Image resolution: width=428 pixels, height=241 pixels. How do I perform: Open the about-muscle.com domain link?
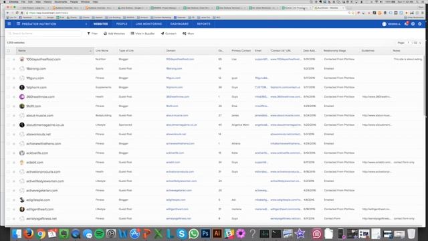point(177,116)
